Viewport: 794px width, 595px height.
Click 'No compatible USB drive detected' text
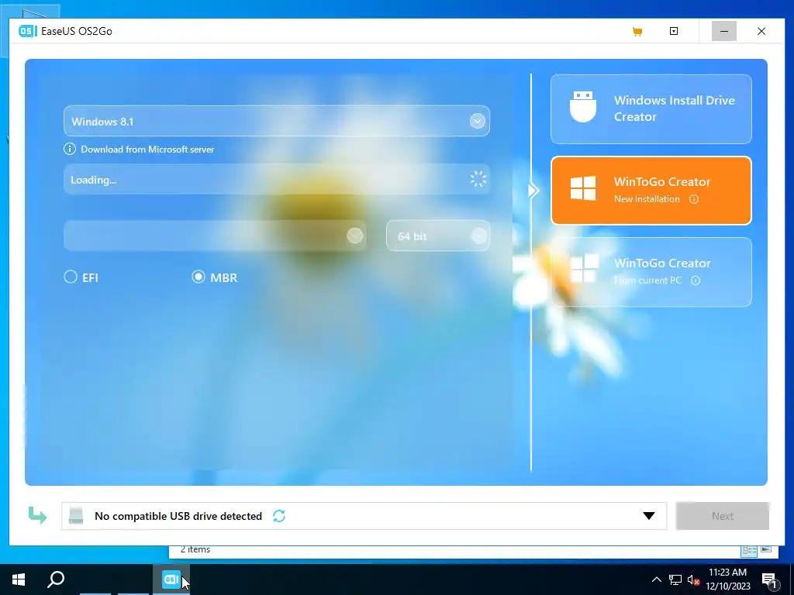(178, 516)
